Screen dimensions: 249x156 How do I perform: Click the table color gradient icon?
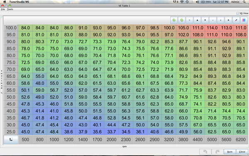pyautogui.click(x=244, y=20)
